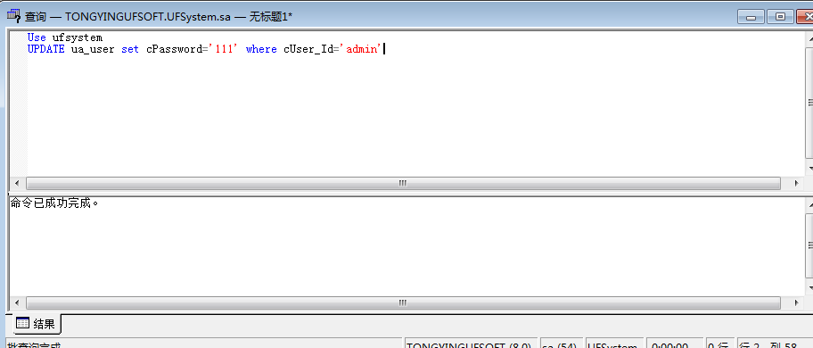Click the results pane scrollbar right arrow

[797, 302]
